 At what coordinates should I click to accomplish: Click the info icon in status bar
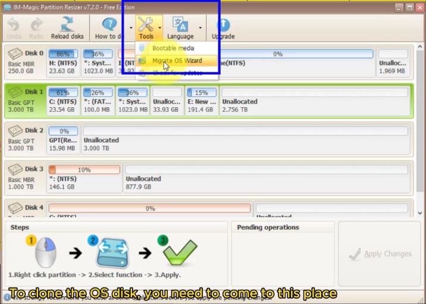(7, 297)
